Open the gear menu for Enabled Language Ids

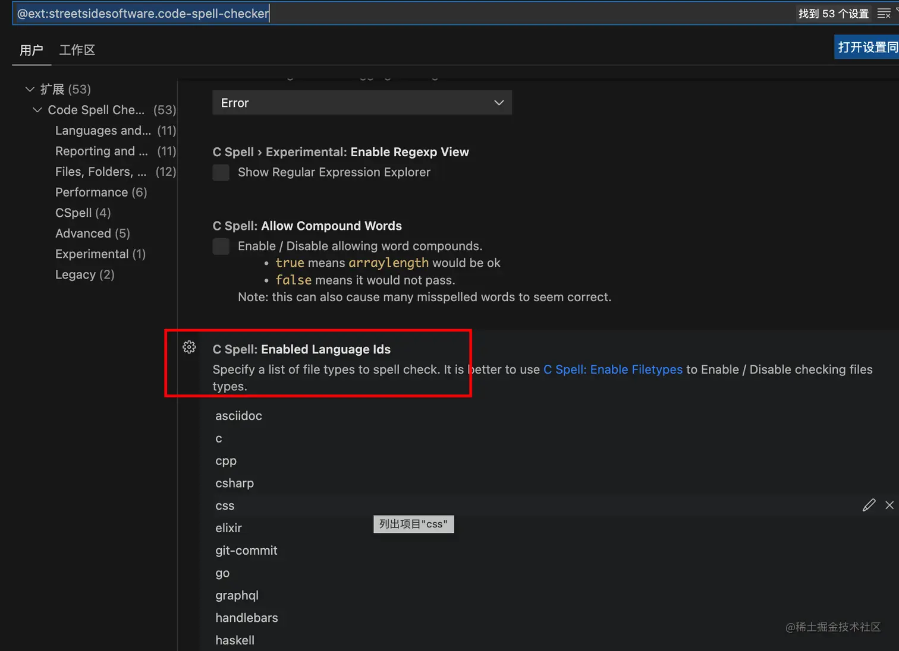(189, 347)
